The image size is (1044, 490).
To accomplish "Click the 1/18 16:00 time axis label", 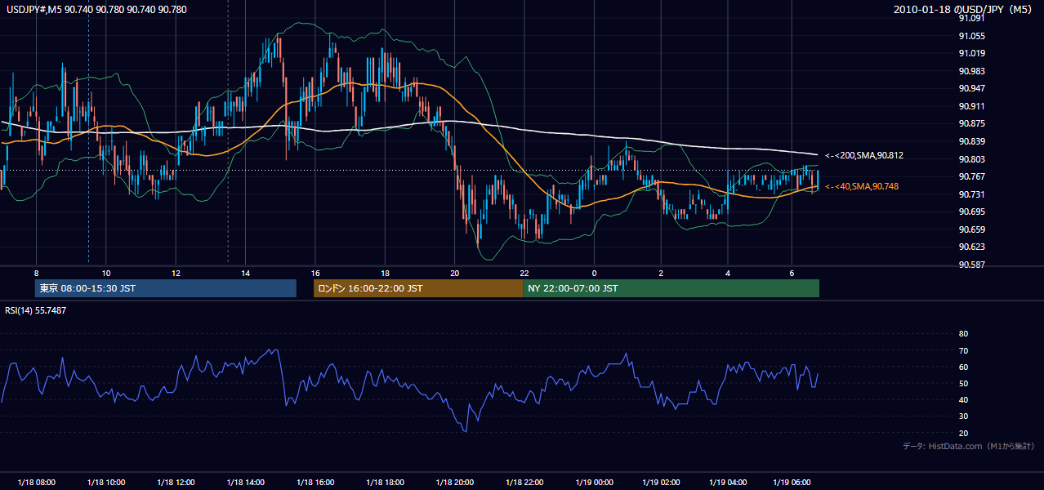I will click(x=316, y=482).
